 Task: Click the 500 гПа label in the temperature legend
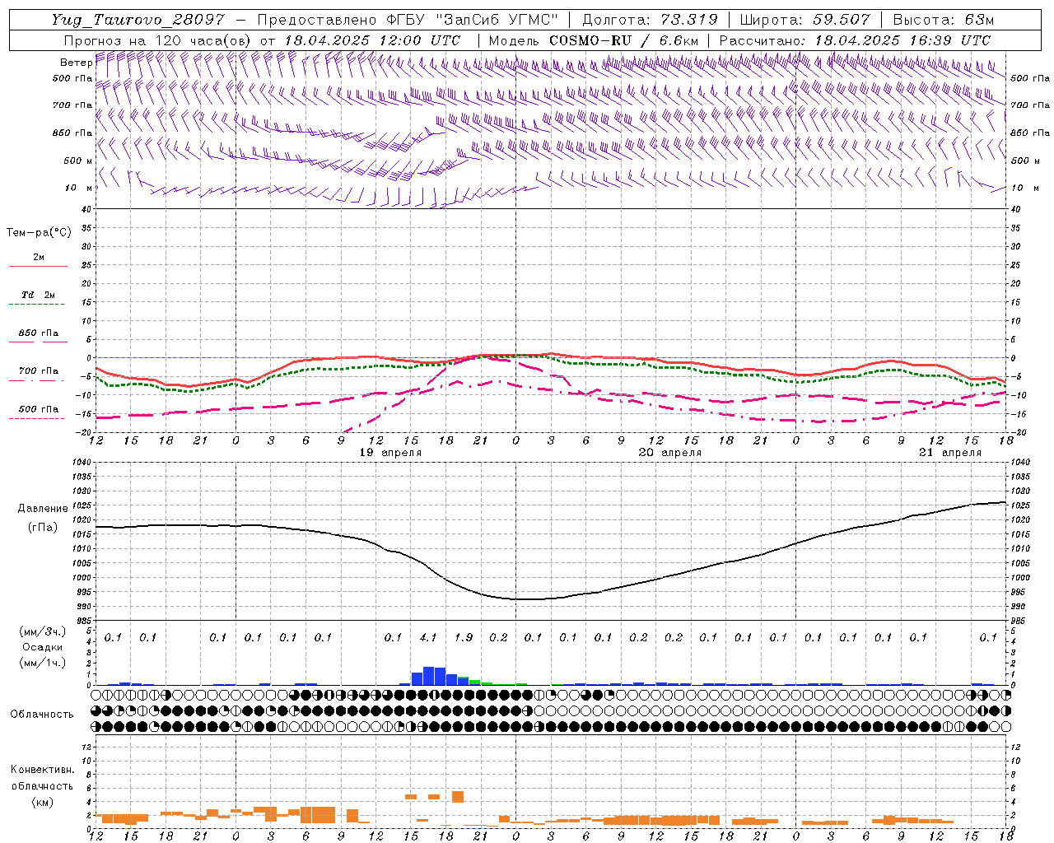coord(39,409)
